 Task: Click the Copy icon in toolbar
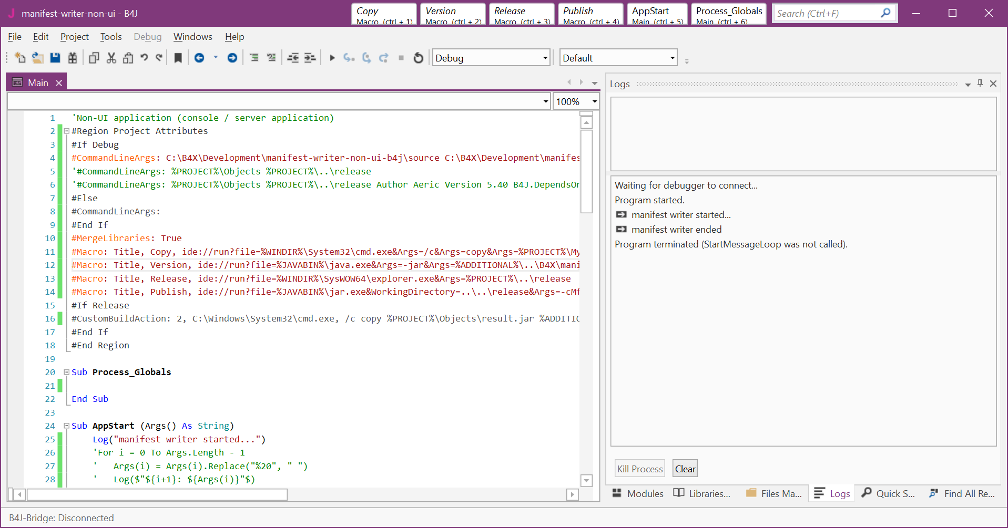click(x=94, y=58)
